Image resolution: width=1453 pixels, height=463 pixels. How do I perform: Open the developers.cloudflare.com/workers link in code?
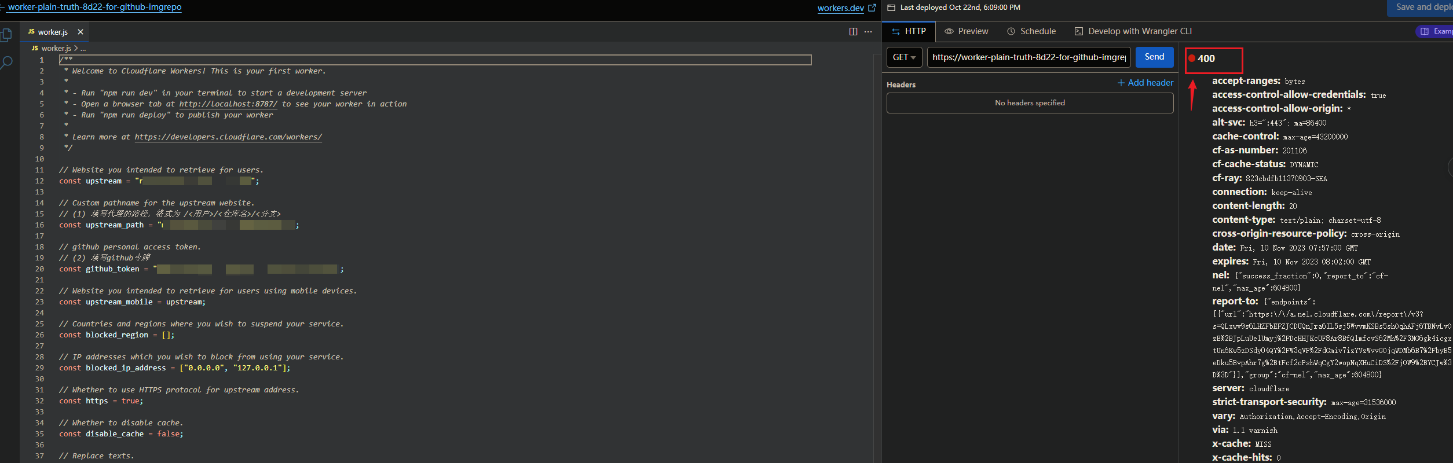pos(228,137)
